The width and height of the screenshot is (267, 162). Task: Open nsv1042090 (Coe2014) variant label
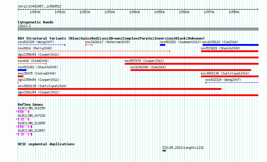coord(148,67)
